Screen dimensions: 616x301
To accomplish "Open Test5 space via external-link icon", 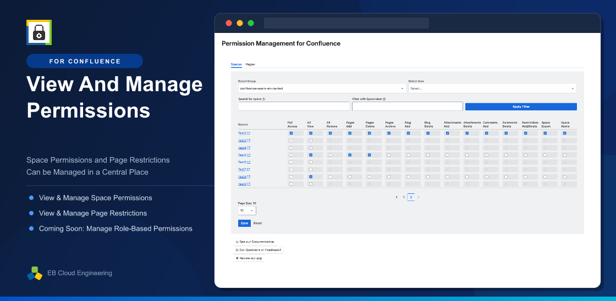I will tap(249, 155).
